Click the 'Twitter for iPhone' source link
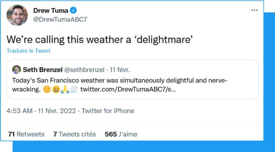This screenshot has width=275, height=152. tap(108, 111)
